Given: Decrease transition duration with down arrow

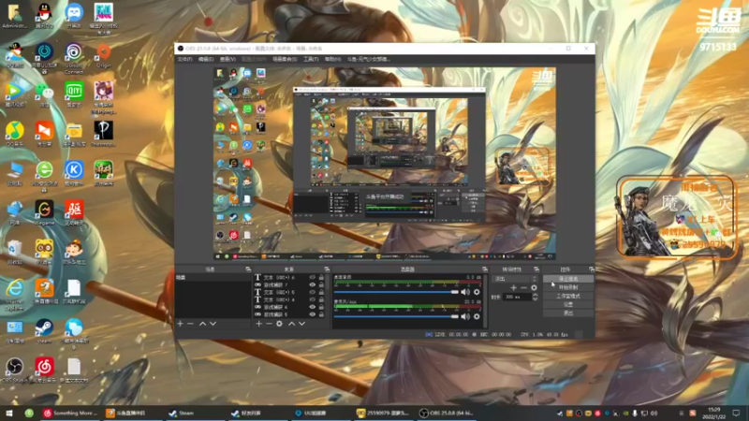Looking at the screenshot, I should (x=535, y=298).
